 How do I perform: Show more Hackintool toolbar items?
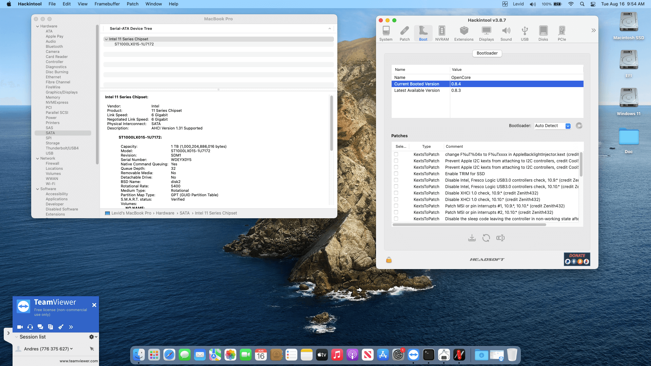click(593, 30)
